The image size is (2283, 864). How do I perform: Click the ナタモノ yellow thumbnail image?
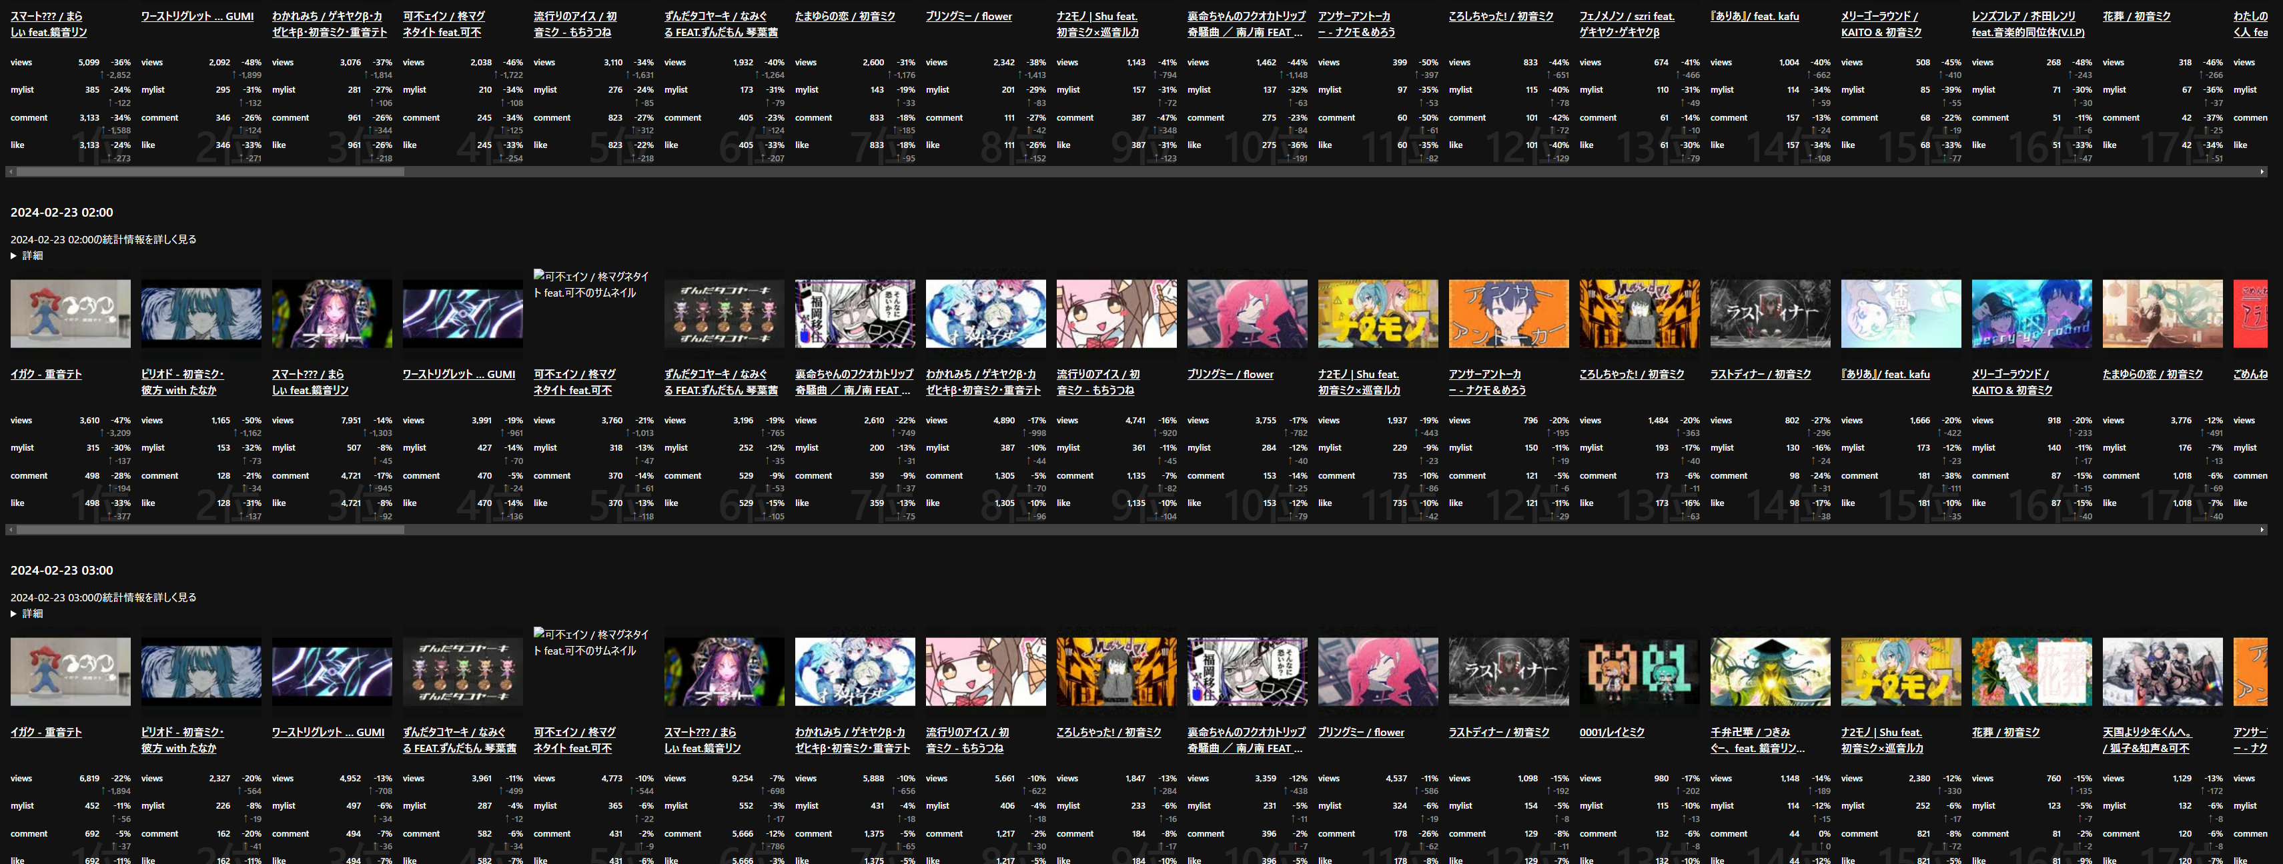tap(1377, 313)
